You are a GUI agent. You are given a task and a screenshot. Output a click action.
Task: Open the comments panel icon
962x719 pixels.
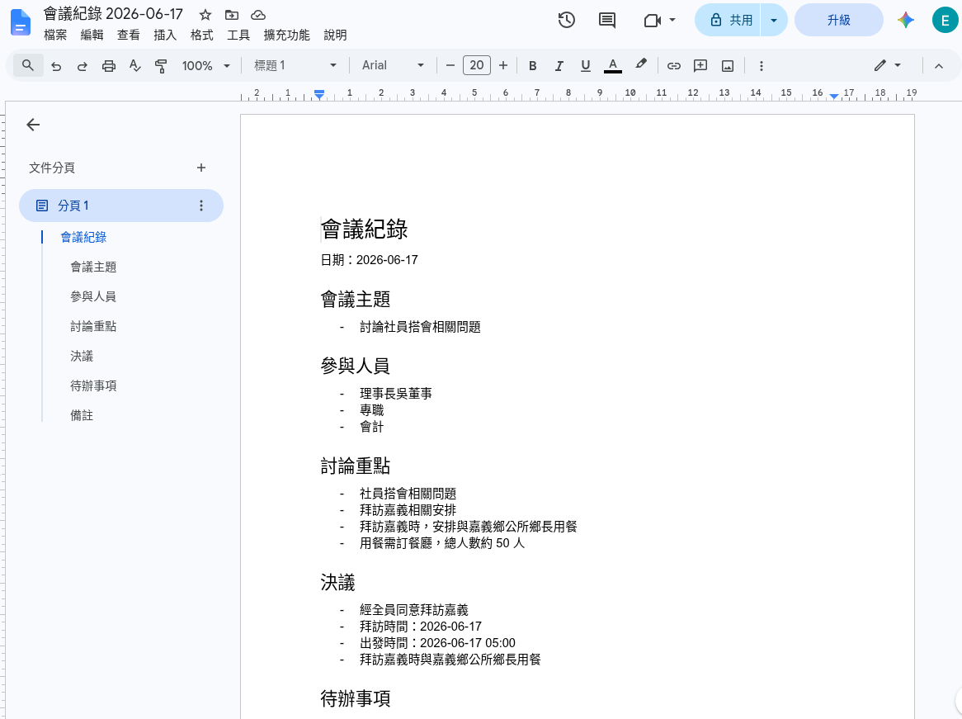606,21
